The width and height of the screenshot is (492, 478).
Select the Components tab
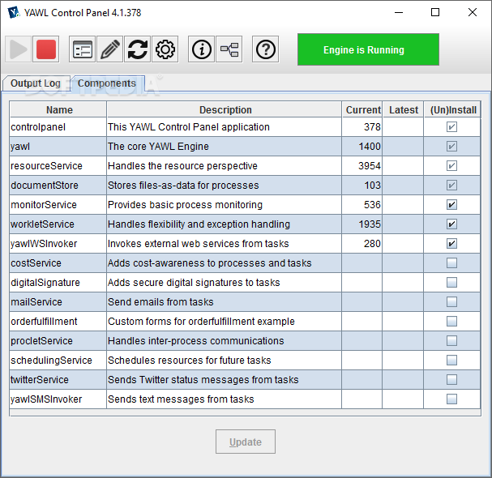pos(107,83)
